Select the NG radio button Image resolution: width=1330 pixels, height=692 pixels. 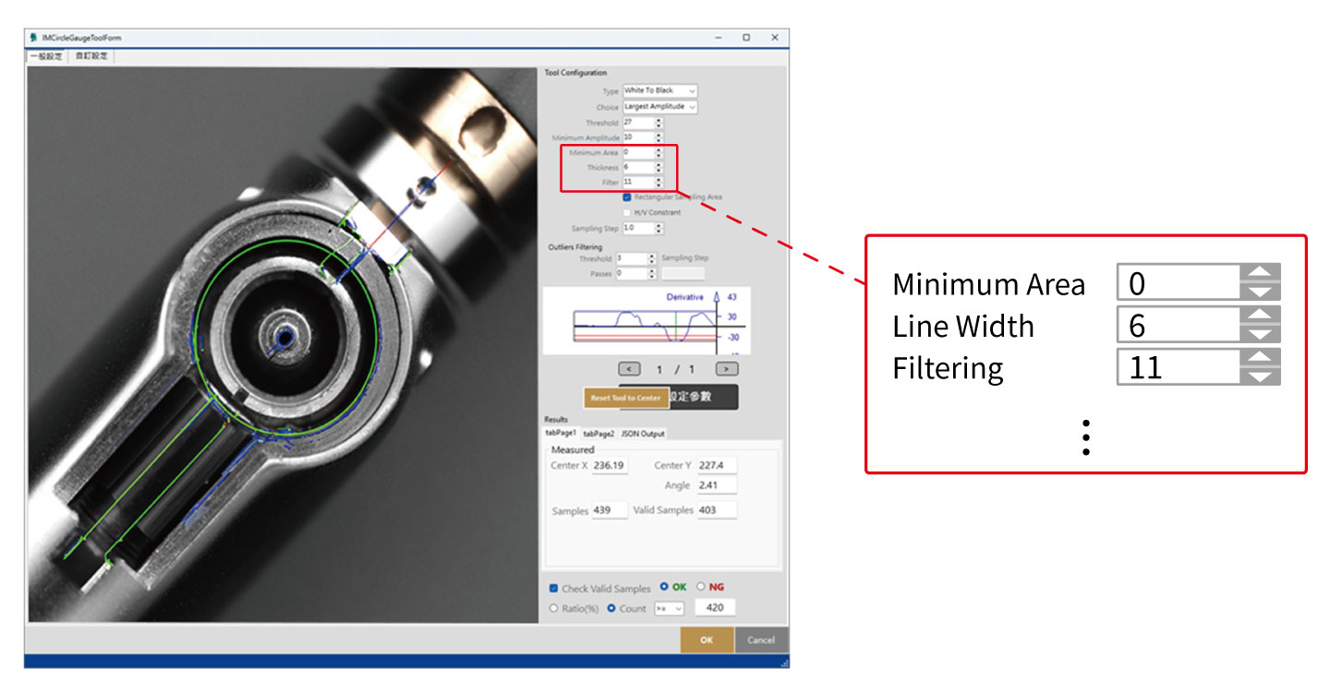(x=700, y=587)
